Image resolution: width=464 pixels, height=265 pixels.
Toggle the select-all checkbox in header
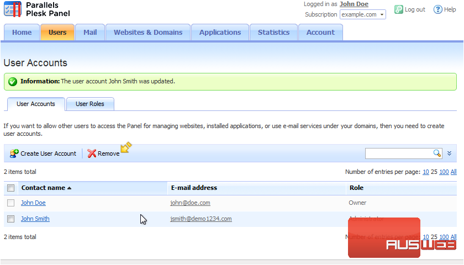(11, 188)
